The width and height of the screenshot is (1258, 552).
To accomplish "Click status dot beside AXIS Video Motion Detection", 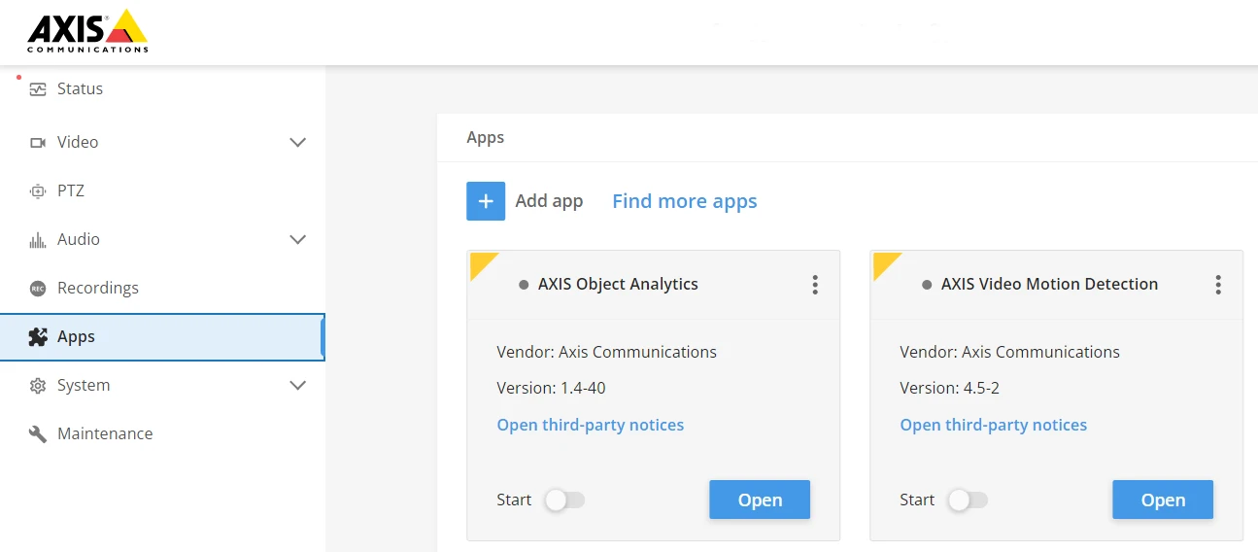I will [927, 285].
